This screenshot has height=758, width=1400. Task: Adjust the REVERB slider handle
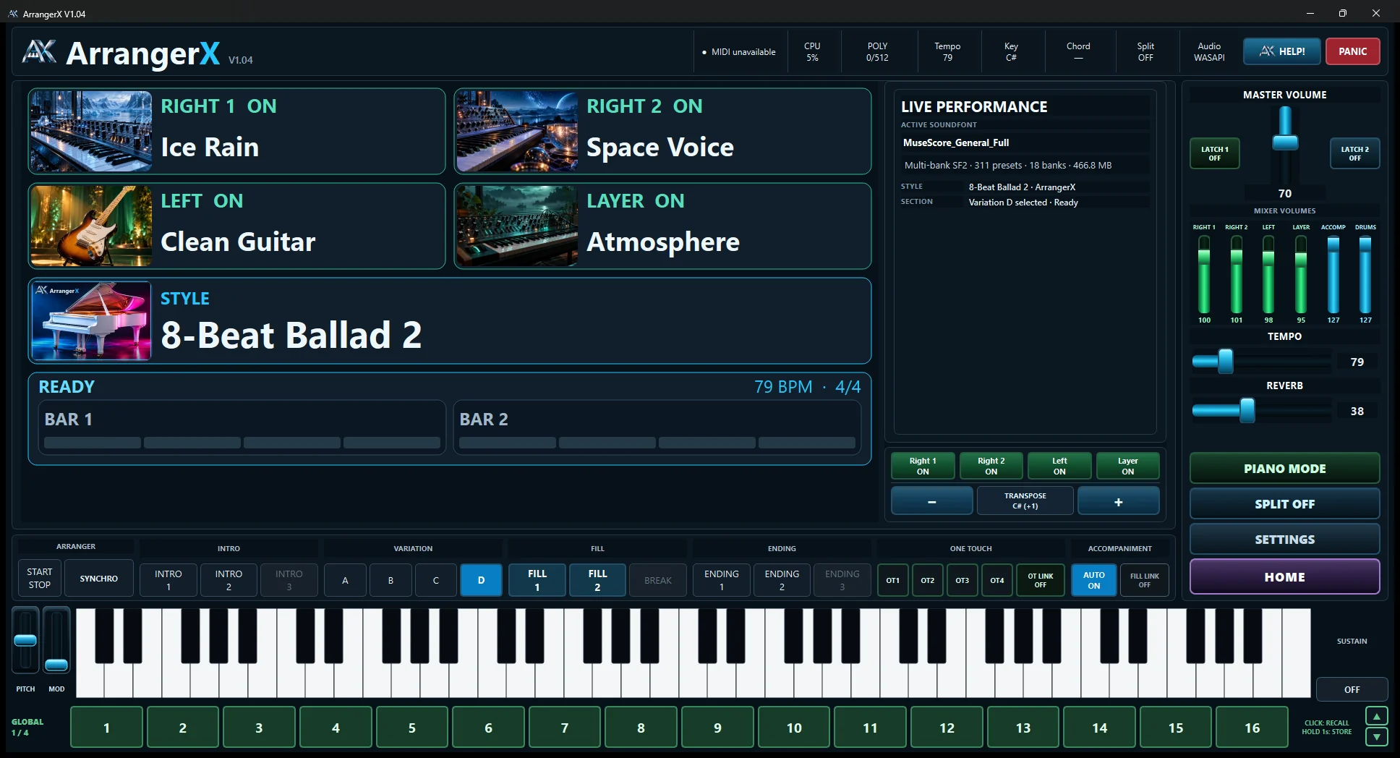[x=1247, y=410]
